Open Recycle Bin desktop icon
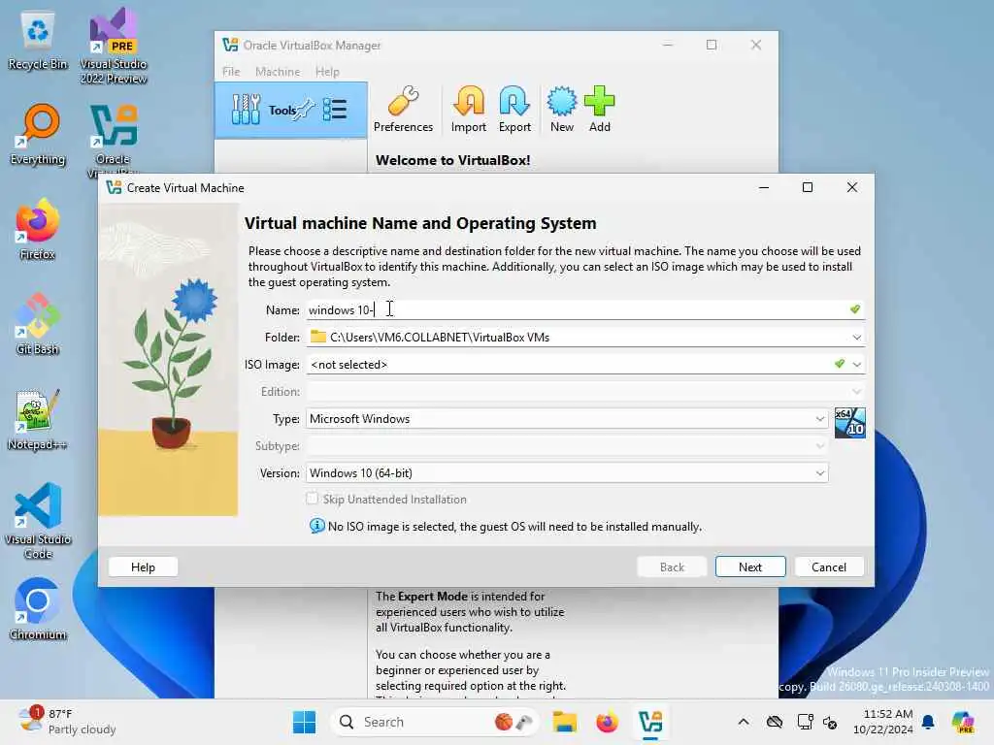This screenshot has height=745, width=994. coord(38,41)
